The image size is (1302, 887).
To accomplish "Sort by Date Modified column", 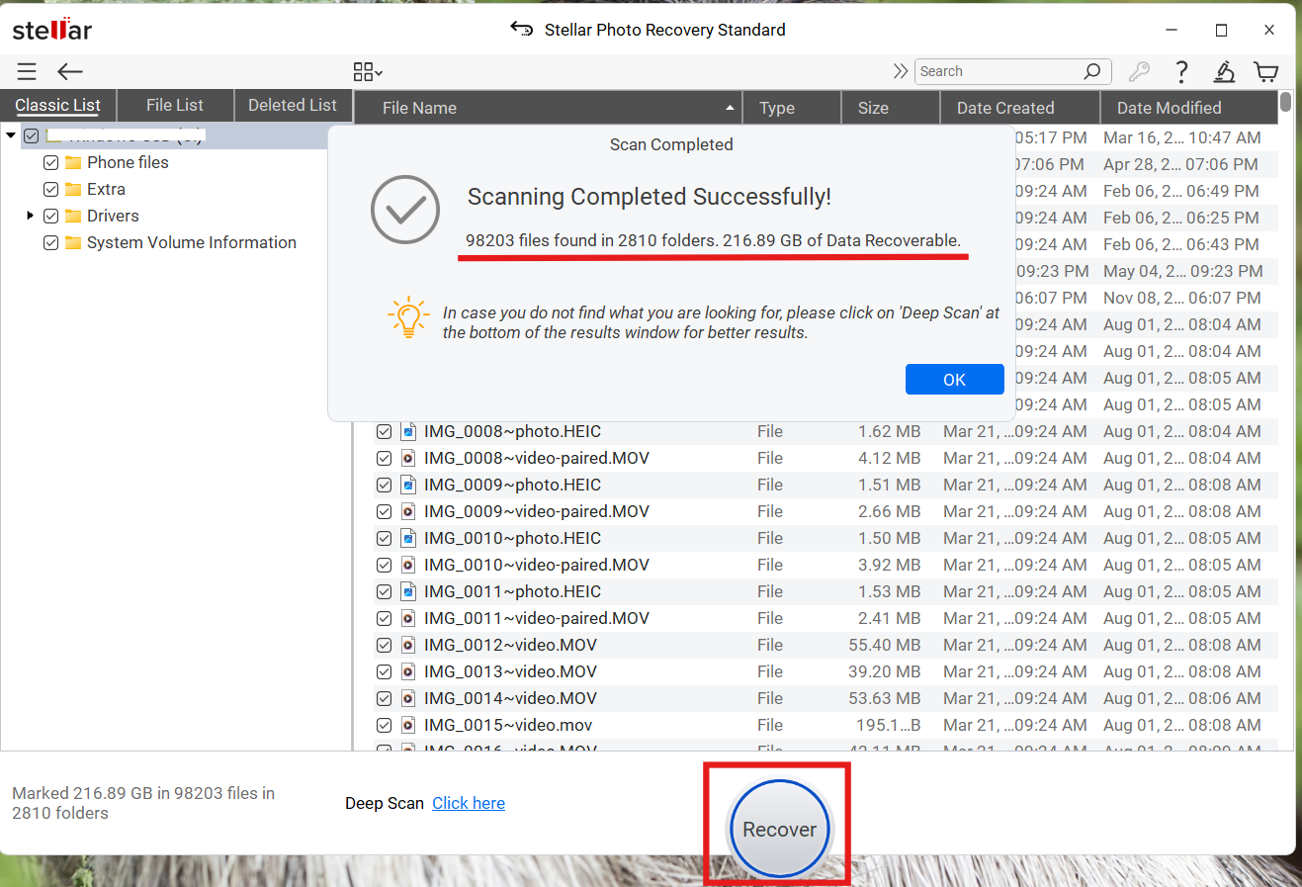I will 1189,108.
